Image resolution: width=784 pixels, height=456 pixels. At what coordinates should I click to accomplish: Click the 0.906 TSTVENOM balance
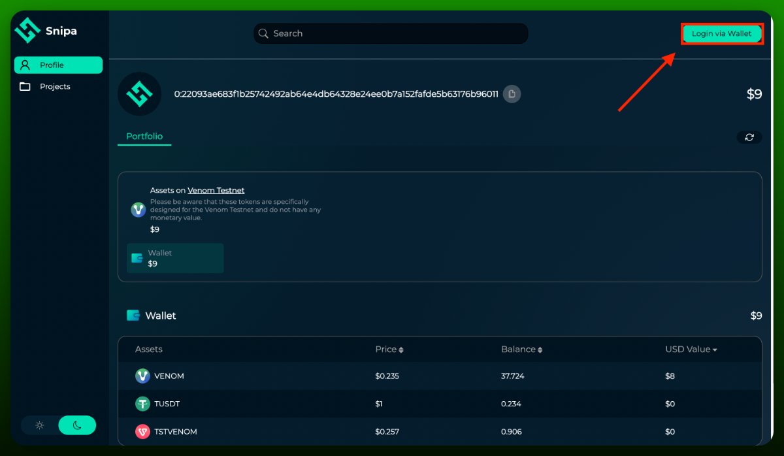[x=512, y=432]
